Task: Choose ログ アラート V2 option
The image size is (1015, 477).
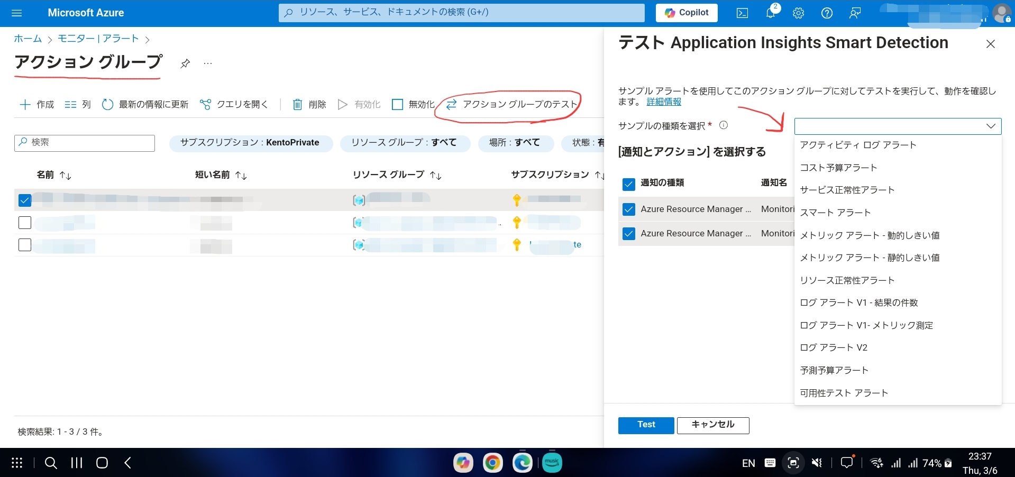Action: tap(834, 347)
